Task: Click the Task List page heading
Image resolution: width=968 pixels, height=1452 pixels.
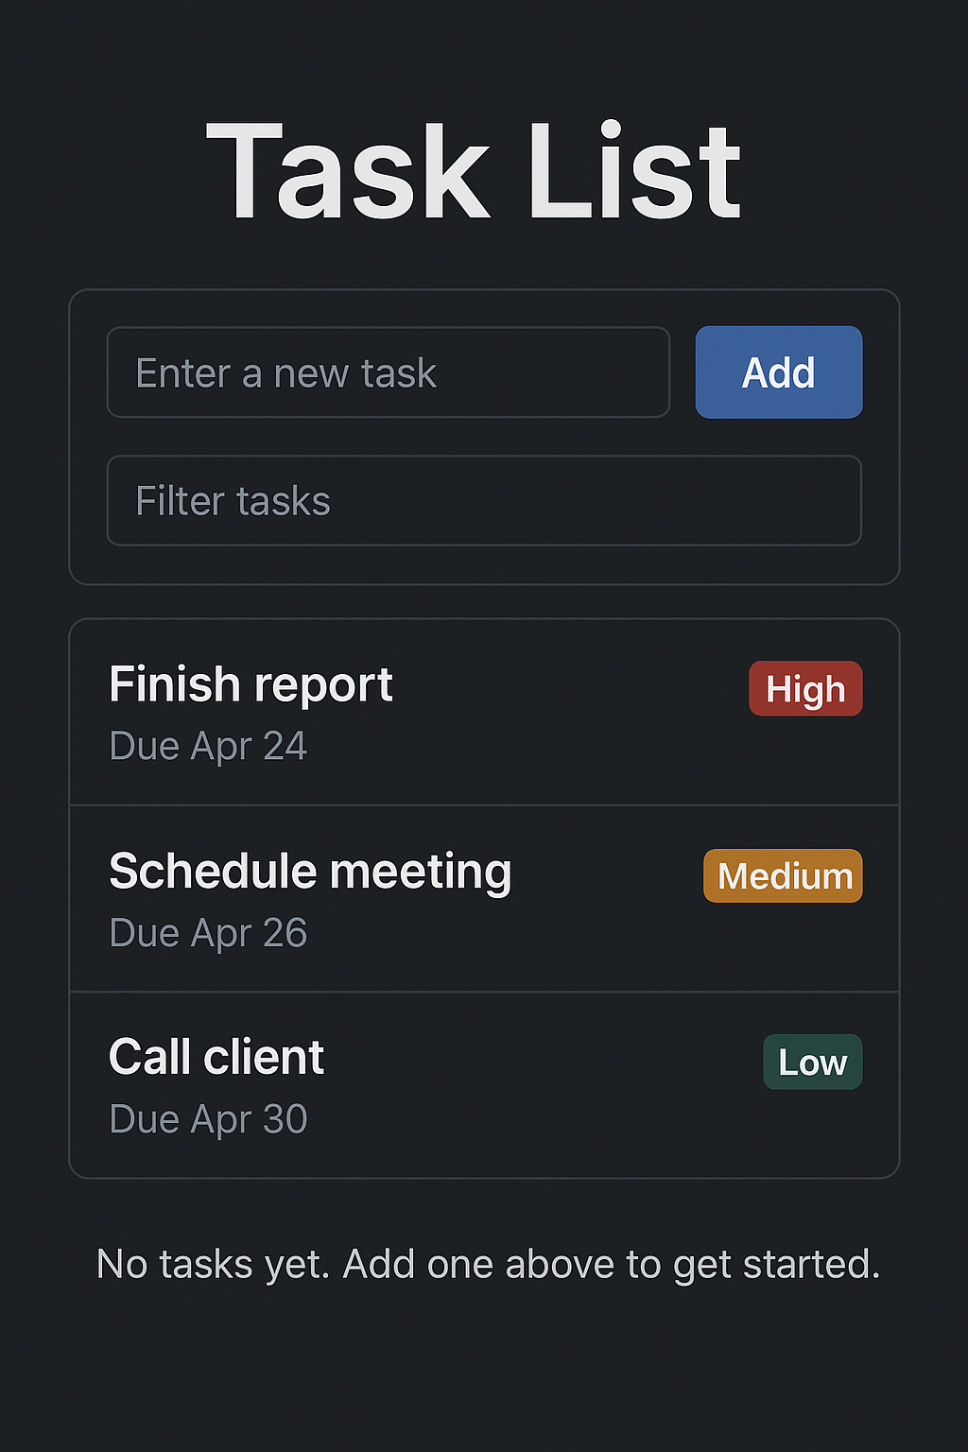Action: pos(474,173)
